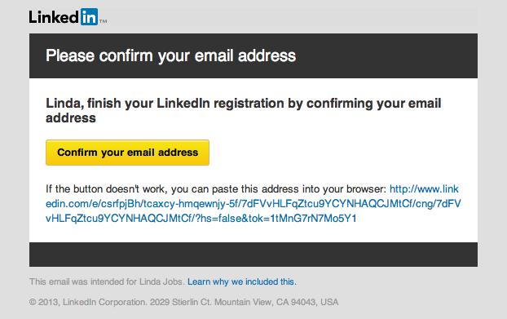507x319 pixels.
Task: Click the "Please confirm your email address" header
Action: point(170,55)
